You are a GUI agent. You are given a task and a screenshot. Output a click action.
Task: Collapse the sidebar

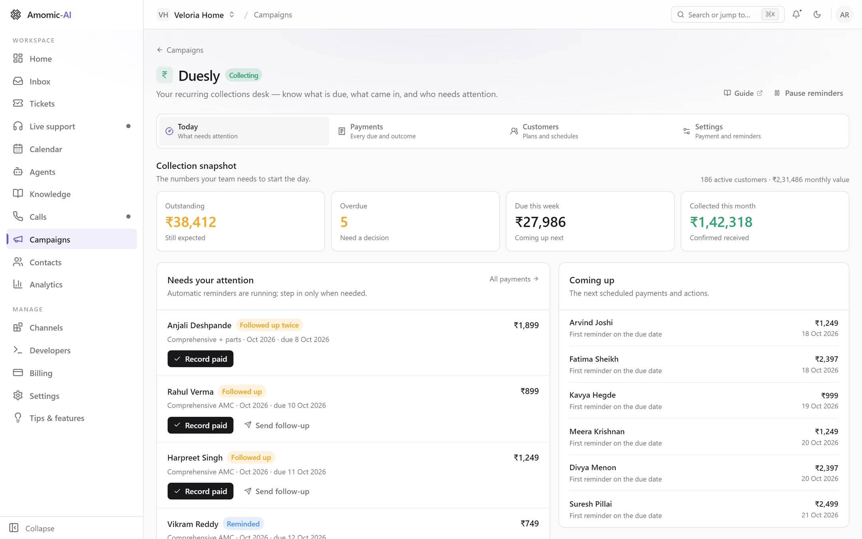click(x=32, y=528)
